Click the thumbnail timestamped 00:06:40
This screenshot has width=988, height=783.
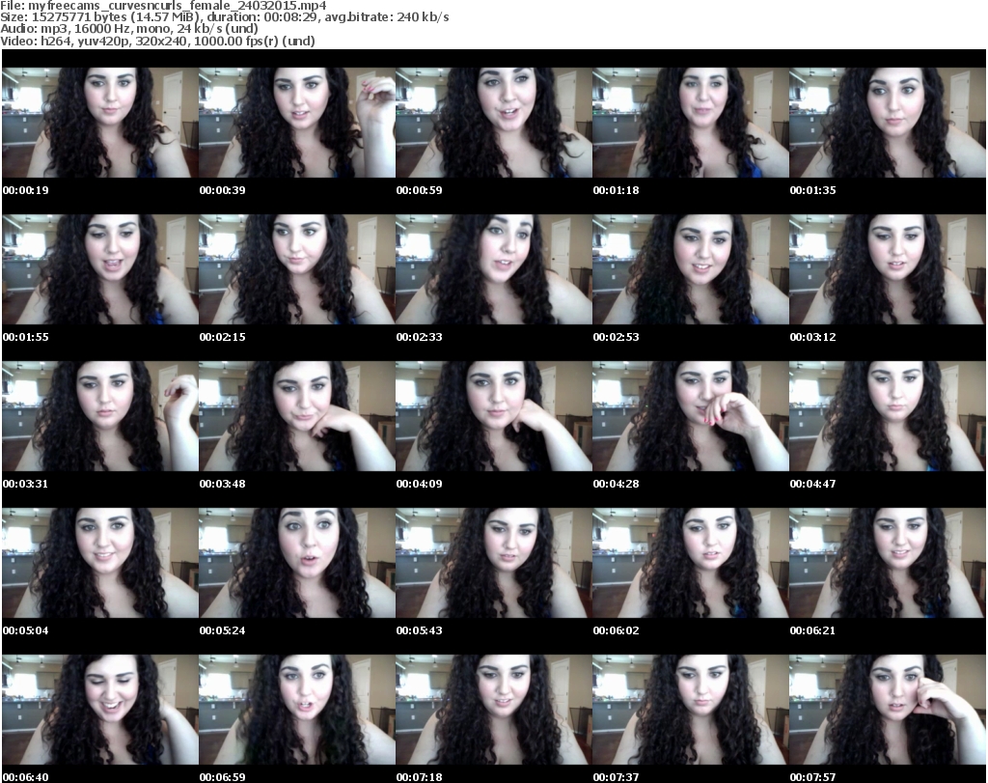coord(100,710)
